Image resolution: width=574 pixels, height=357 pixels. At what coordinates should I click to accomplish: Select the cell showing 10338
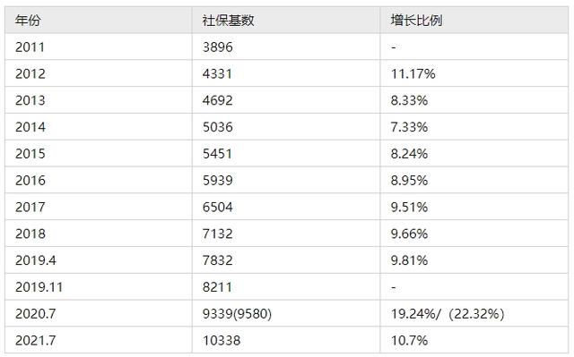[286, 340]
